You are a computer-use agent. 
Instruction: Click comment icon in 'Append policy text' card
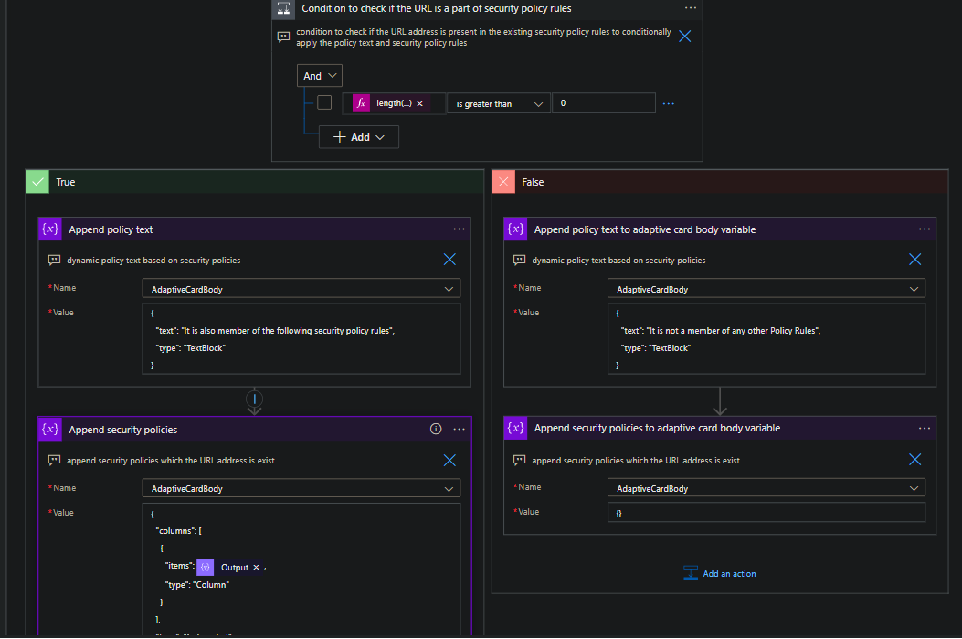[x=54, y=261]
